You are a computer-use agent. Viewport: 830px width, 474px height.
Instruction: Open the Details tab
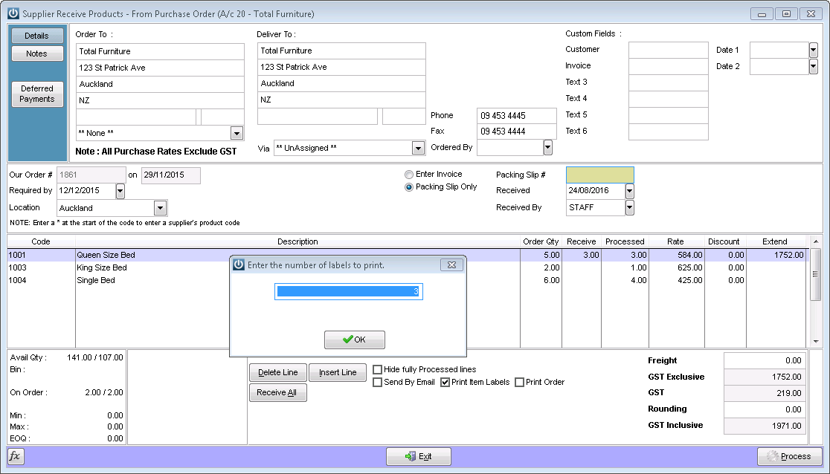pos(37,36)
